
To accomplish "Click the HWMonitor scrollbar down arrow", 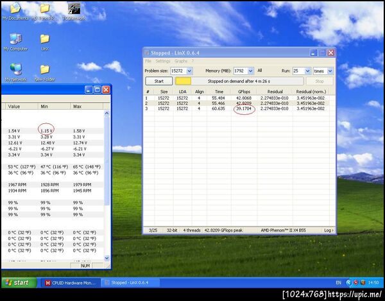I will (x=107, y=258).
